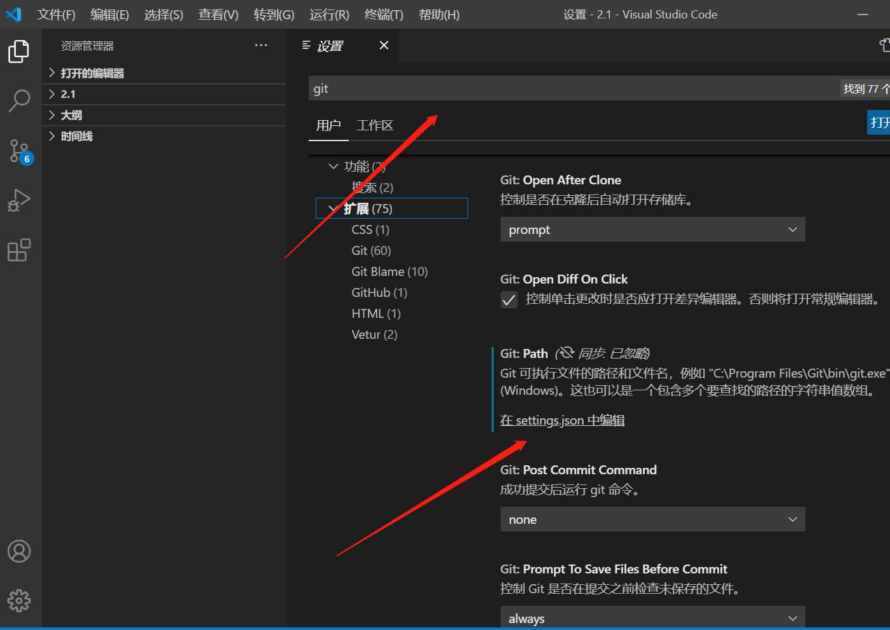Click the Git: Open After Clone title
This screenshot has width=890, height=630.
560,180
